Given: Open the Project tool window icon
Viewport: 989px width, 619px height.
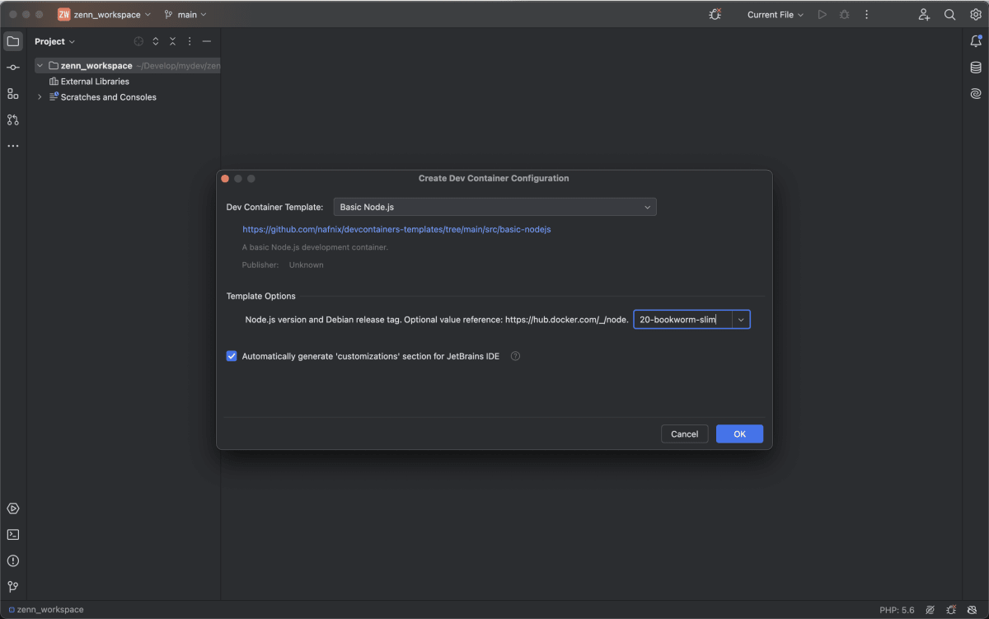Looking at the screenshot, I should pos(13,41).
